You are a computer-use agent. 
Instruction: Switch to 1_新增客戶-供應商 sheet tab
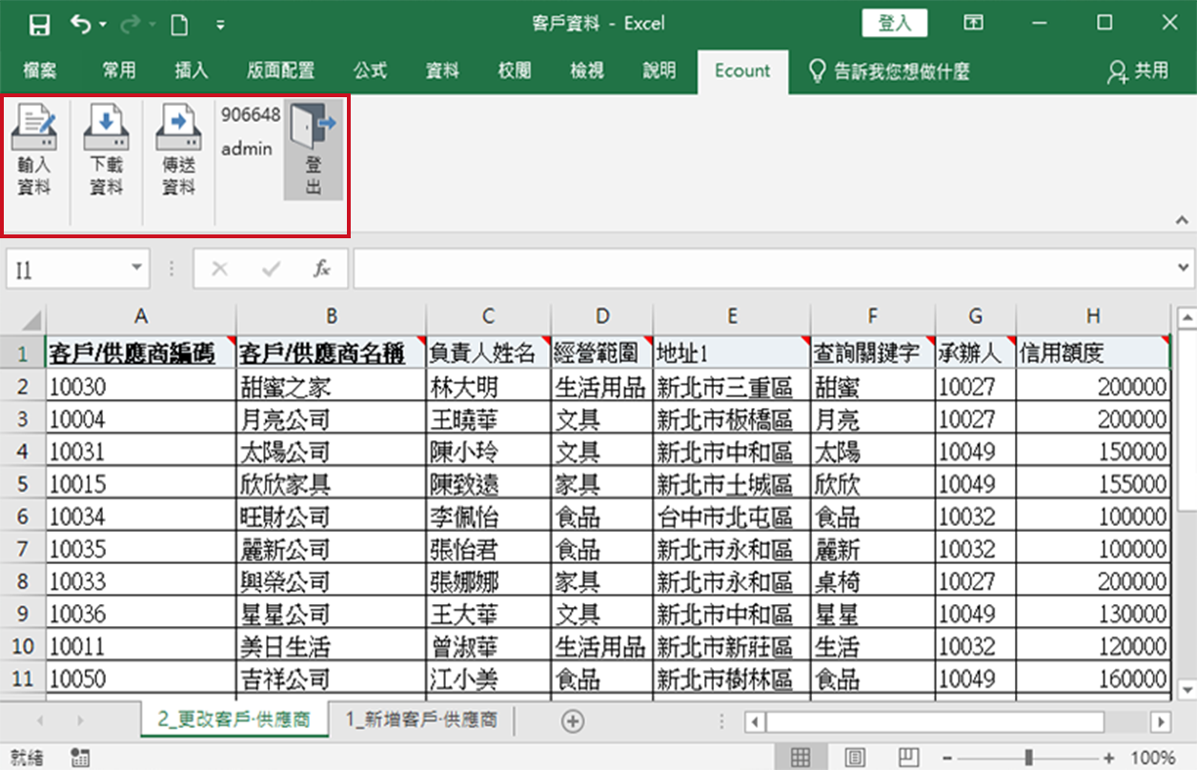tap(421, 720)
